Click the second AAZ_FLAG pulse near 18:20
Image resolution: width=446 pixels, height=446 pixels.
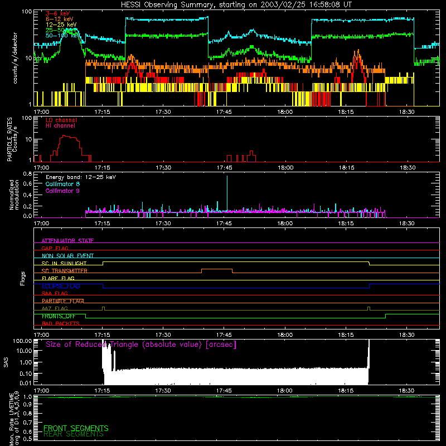369,308
